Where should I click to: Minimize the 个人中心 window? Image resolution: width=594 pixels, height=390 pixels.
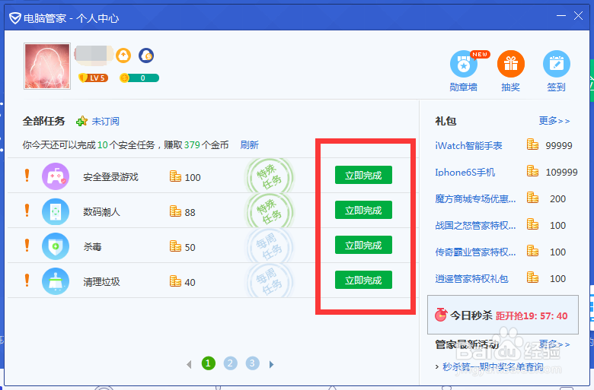(x=561, y=16)
